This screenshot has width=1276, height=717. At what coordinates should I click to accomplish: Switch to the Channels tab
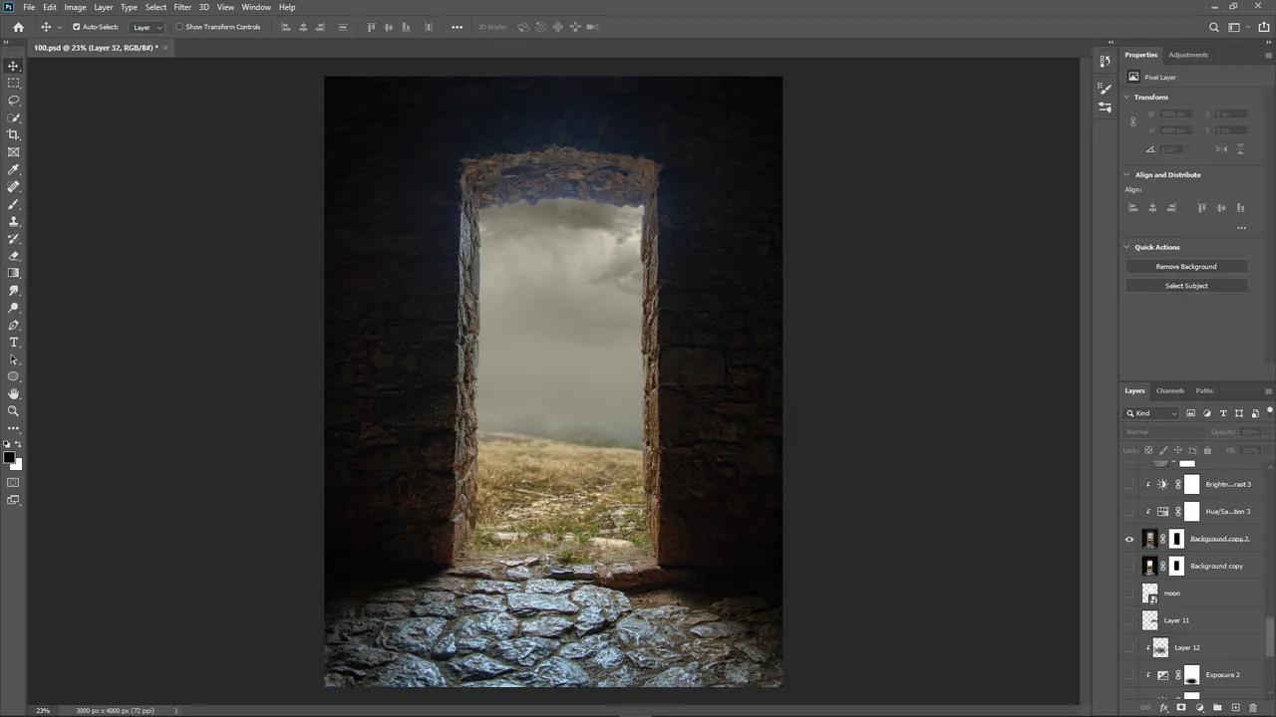tap(1170, 390)
